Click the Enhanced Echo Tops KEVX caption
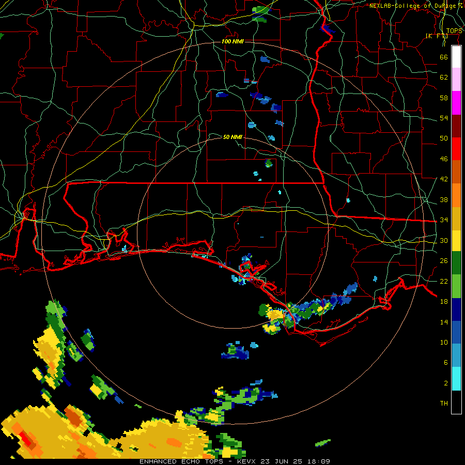465x465 pixels. [x=235, y=461]
